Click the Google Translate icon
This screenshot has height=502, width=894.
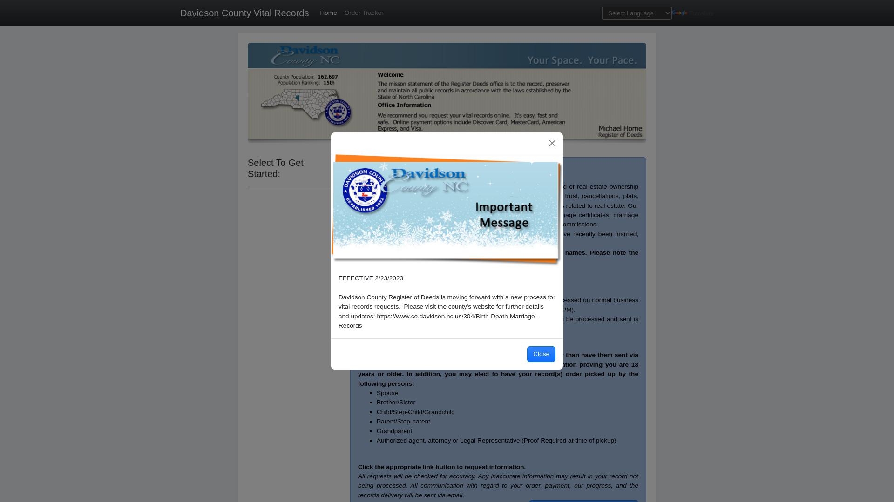[680, 13]
